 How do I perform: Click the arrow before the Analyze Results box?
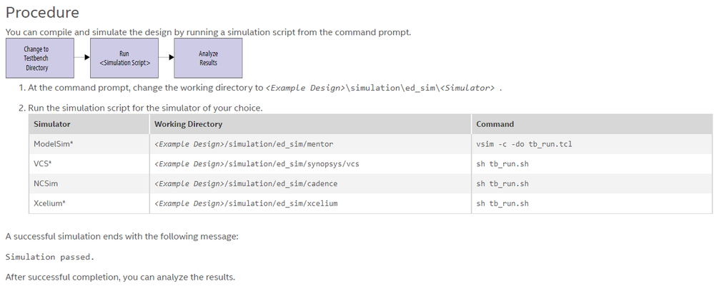171,58
